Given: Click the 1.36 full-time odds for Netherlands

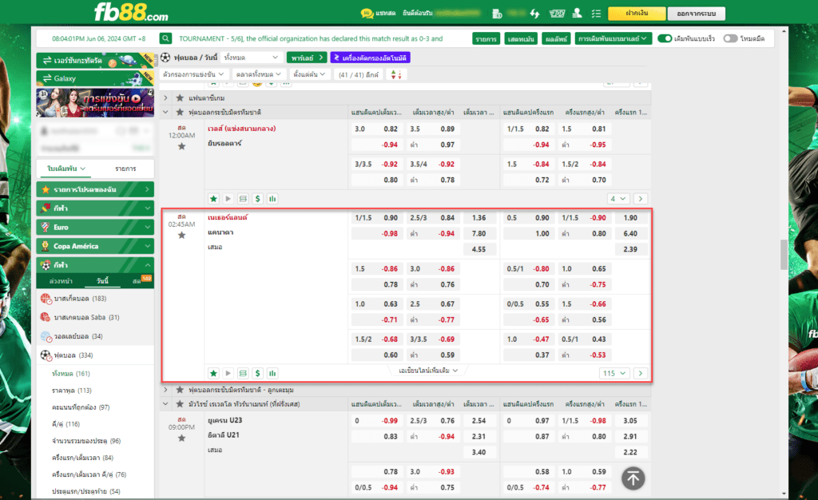Looking at the screenshot, I should coord(479,218).
